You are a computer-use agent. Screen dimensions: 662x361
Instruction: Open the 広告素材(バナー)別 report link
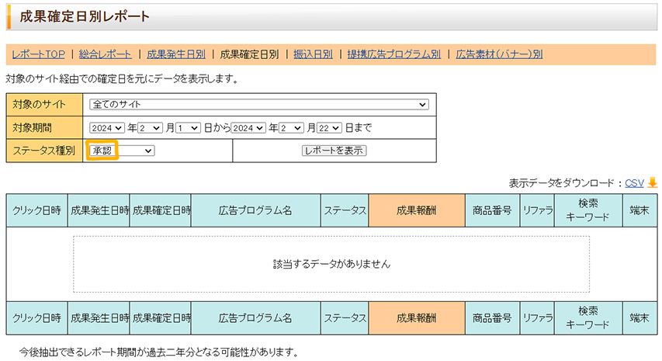(499, 54)
